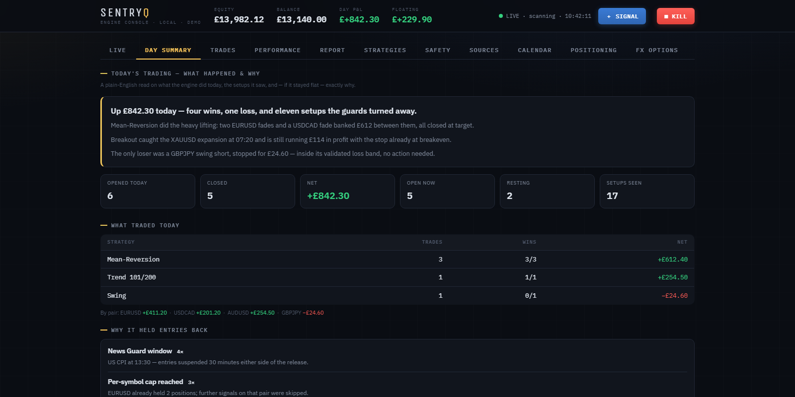Click the CLOSED count card
795x397 pixels.
248,191
